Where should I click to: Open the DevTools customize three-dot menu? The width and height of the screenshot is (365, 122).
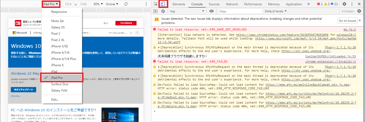352,4
